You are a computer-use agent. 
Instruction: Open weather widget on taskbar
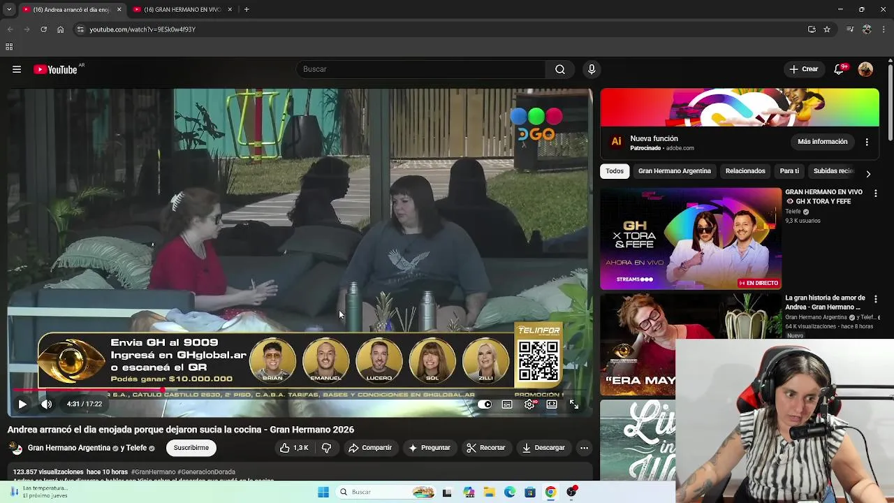tap(38, 492)
